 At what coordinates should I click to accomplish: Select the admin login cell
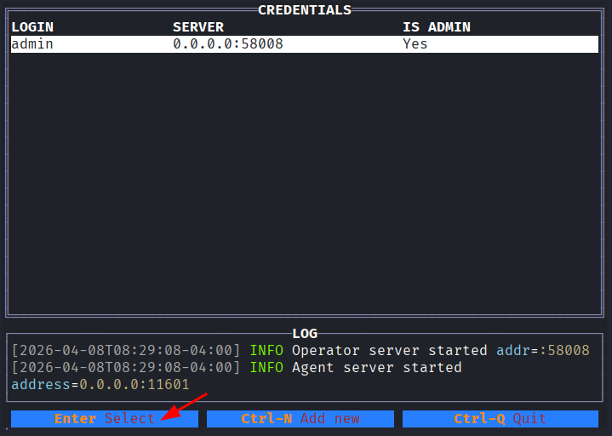coord(32,43)
